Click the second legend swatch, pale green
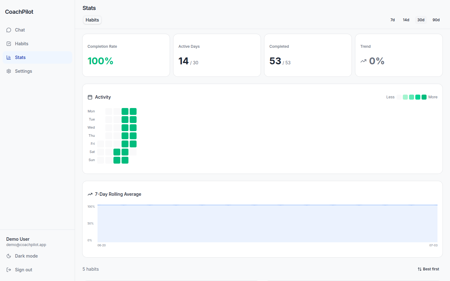Image resolution: width=450 pixels, height=281 pixels. (405, 97)
